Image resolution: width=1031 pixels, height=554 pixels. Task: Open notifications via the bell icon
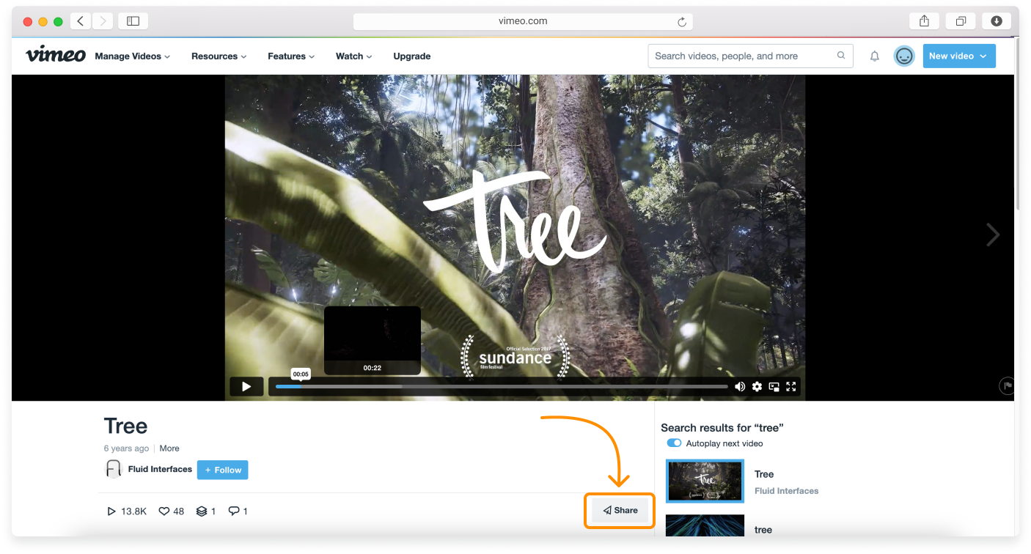coord(874,56)
